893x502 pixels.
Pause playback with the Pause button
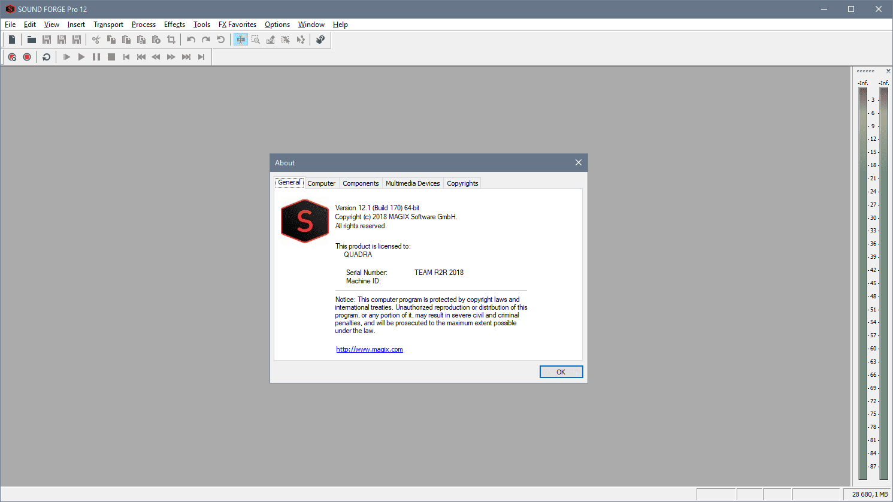[96, 57]
